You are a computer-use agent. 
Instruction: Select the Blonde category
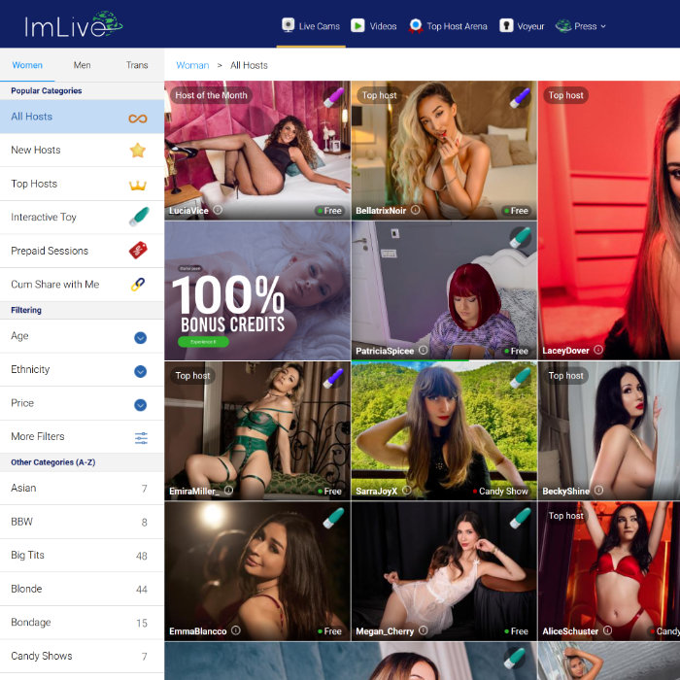coord(26,589)
